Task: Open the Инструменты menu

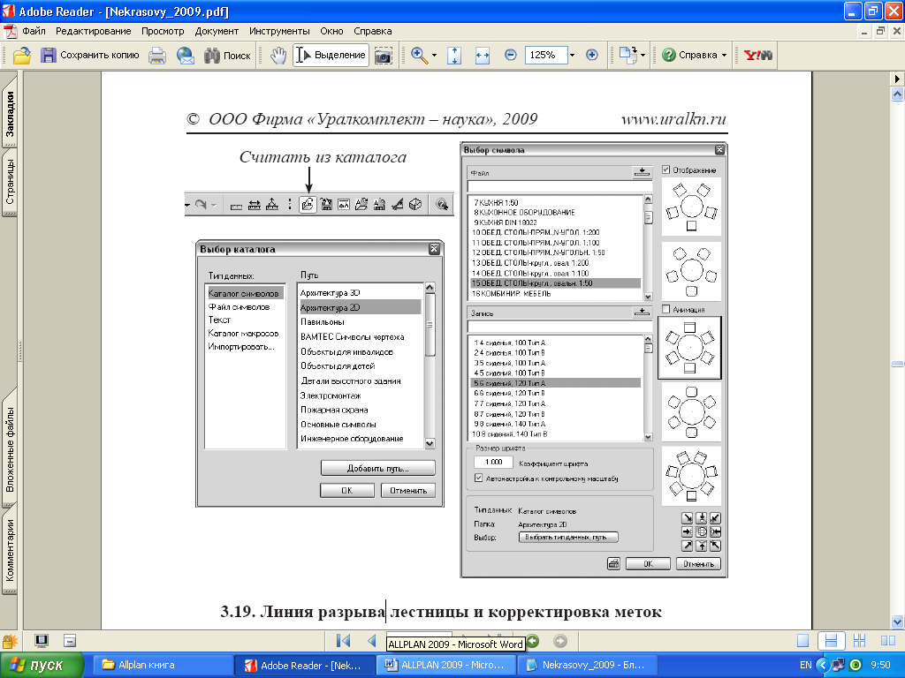Action: click(x=279, y=31)
